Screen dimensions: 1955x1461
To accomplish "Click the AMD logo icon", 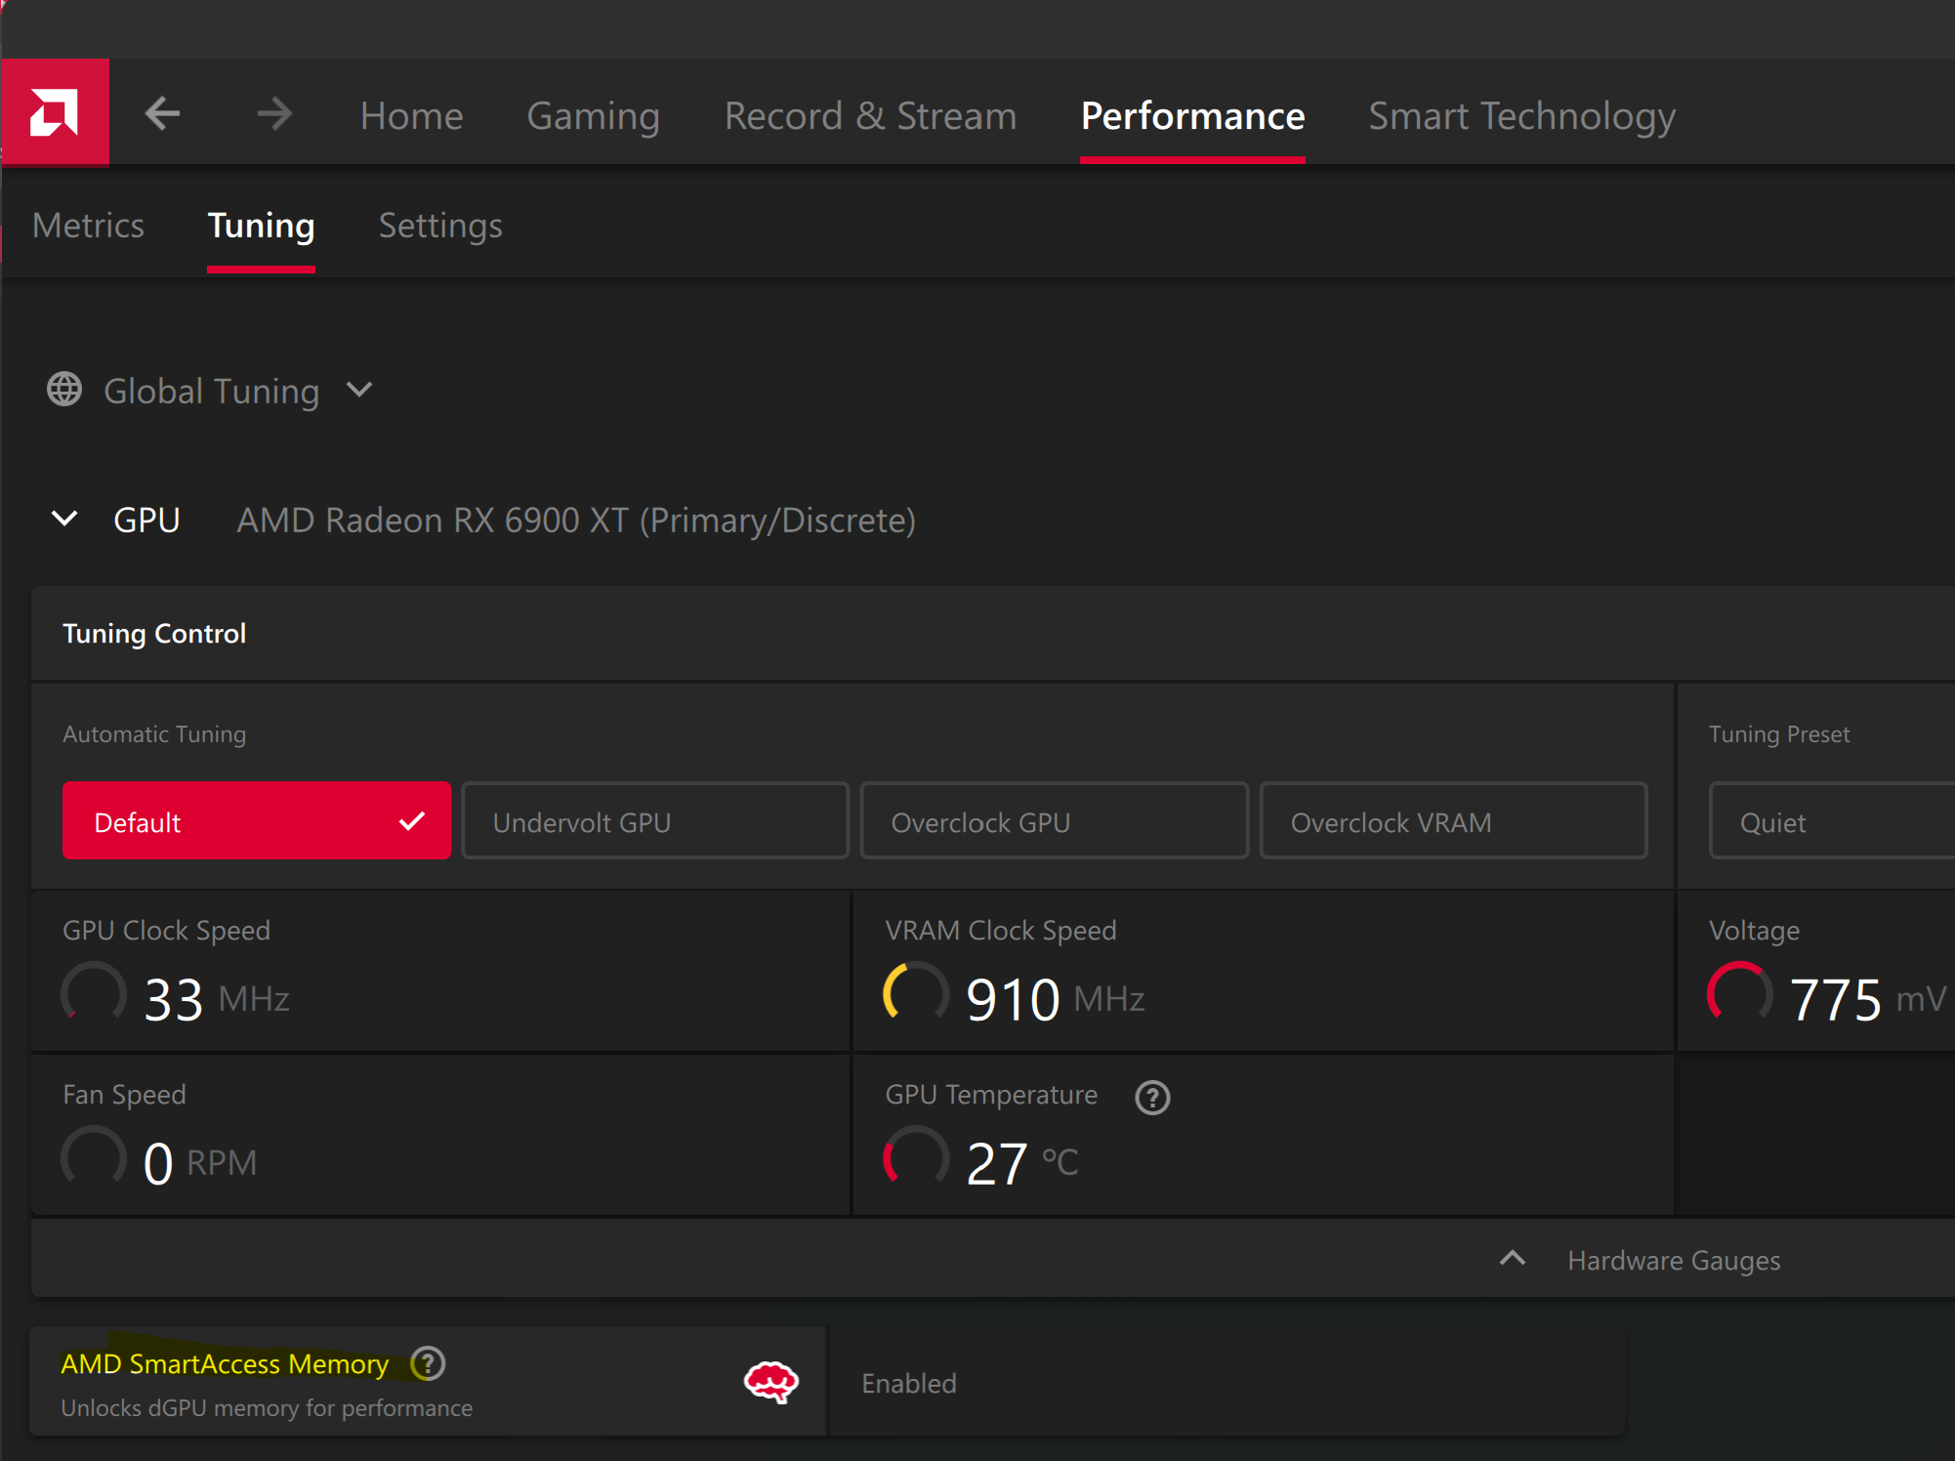I will coord(55,112).
